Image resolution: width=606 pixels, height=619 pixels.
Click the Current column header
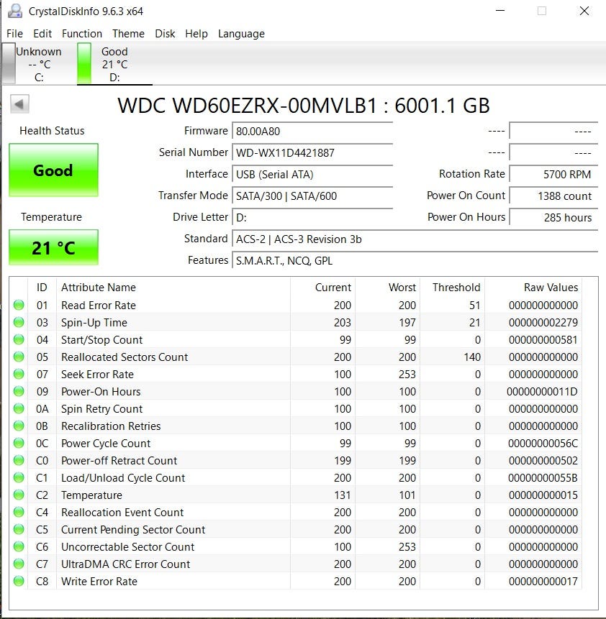click(322, 288)
